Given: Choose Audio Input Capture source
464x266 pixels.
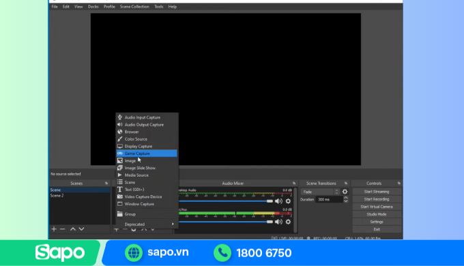Looking at the screenshot, I should click(147, 117).
